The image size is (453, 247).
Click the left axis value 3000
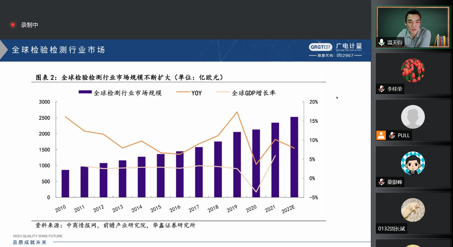[45, 102]
